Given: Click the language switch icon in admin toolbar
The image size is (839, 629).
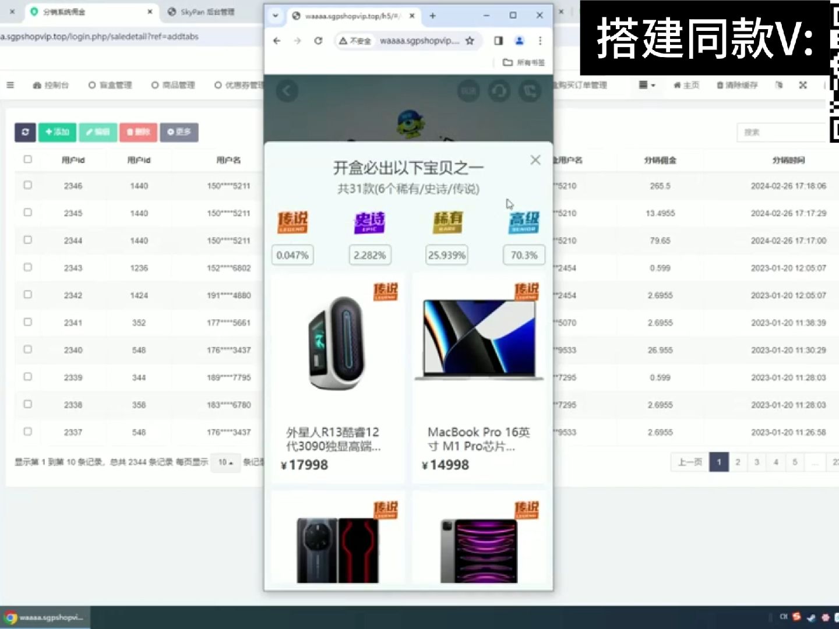Looking at the screenshot, I should [x=780, y=85].
